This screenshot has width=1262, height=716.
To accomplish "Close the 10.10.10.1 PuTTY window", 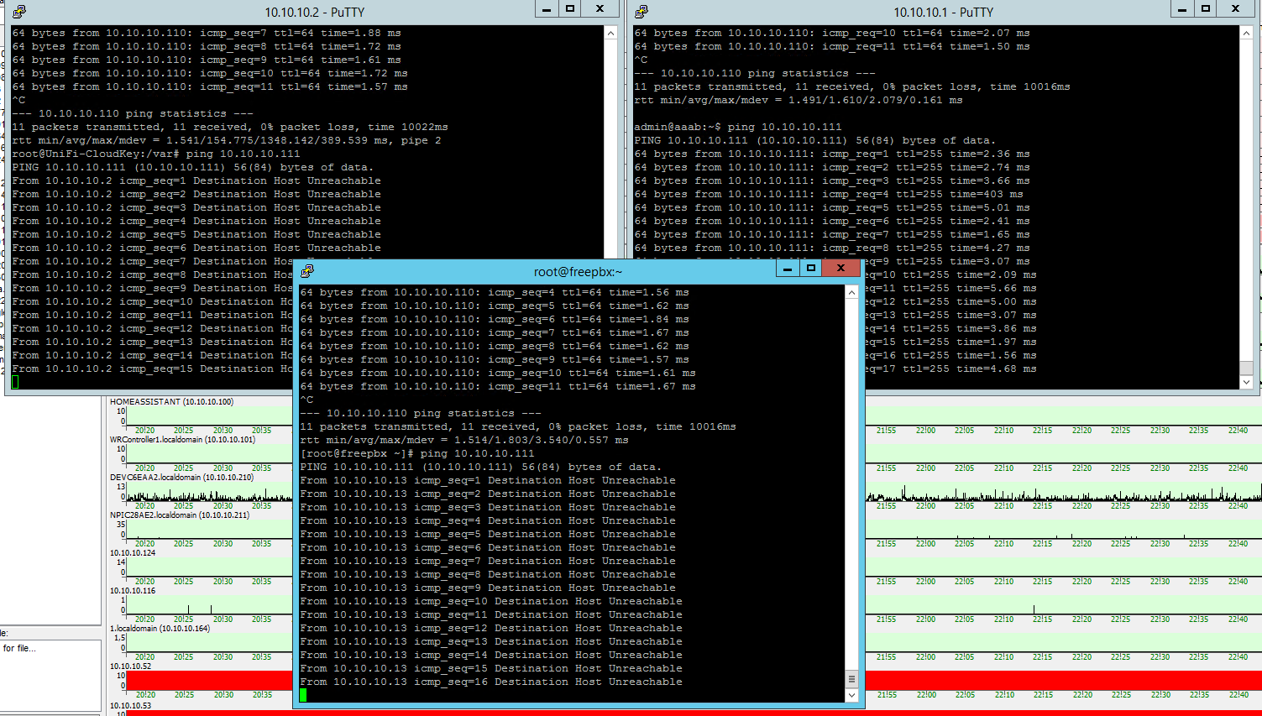I will (x=1235, y=9).
